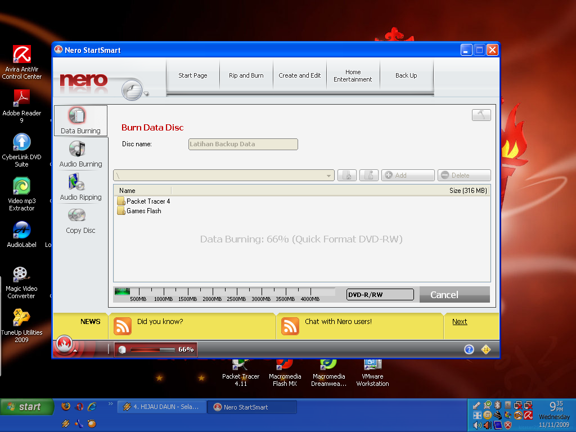Click the hammer options icon button
Screen dimensions: 576x432
point(481,115)
